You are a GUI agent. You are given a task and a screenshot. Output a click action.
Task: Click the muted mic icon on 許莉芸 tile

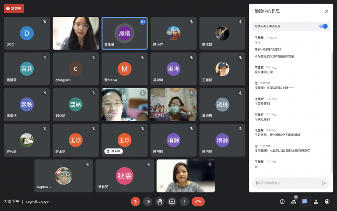tap(45, 129)
